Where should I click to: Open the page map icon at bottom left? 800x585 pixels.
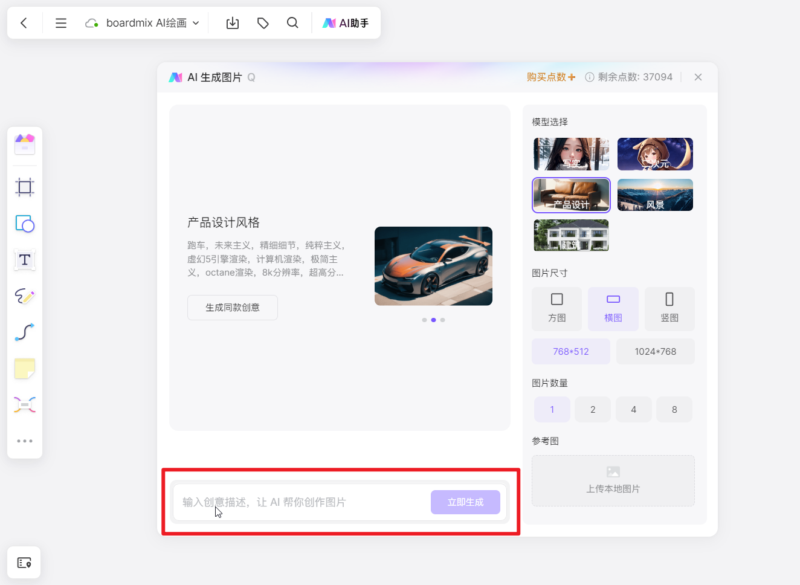(24, 563)
